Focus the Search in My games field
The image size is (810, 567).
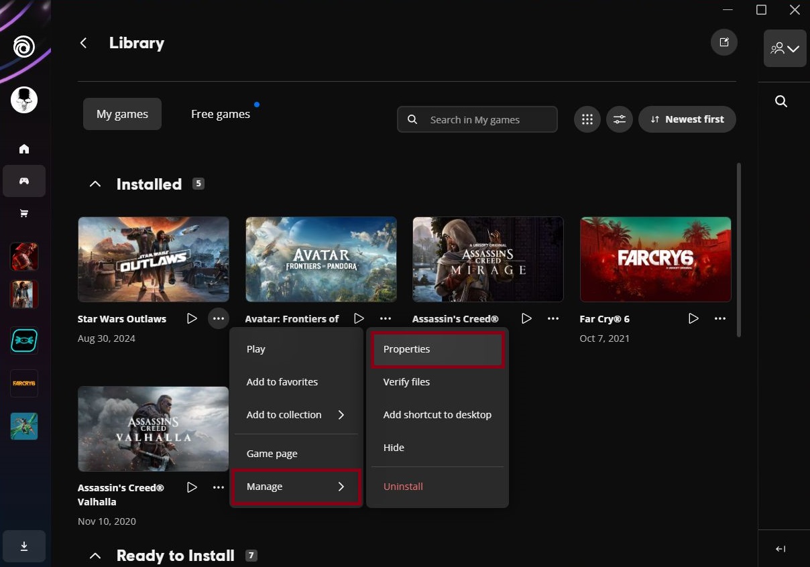477,119
